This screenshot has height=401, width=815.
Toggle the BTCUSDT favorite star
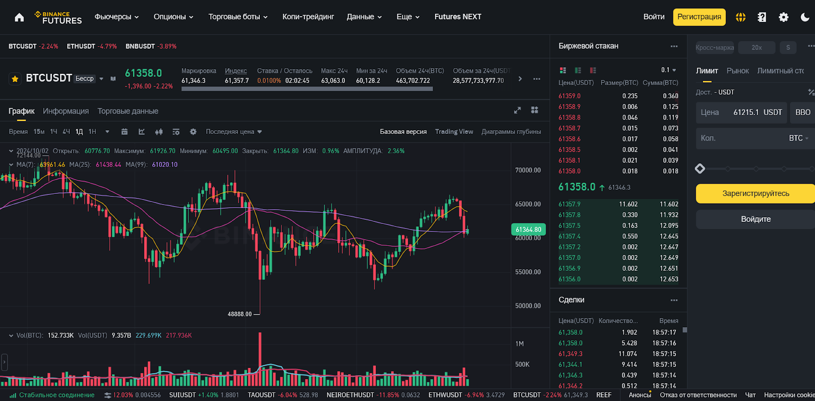(x=15, y=78)
